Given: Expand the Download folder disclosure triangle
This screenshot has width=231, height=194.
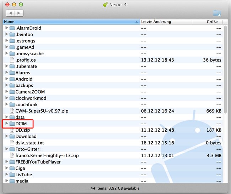Looking at the screenshot, I should (x=6, y=136).
